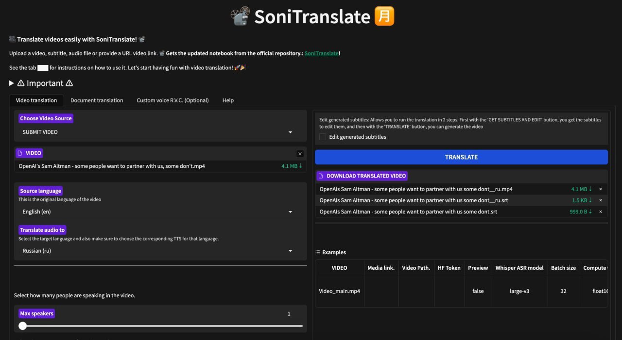Click the TRANSLATE button
The width and height of the screenshot is (622, 340).
pyautogui.click(x=461, y=157)
